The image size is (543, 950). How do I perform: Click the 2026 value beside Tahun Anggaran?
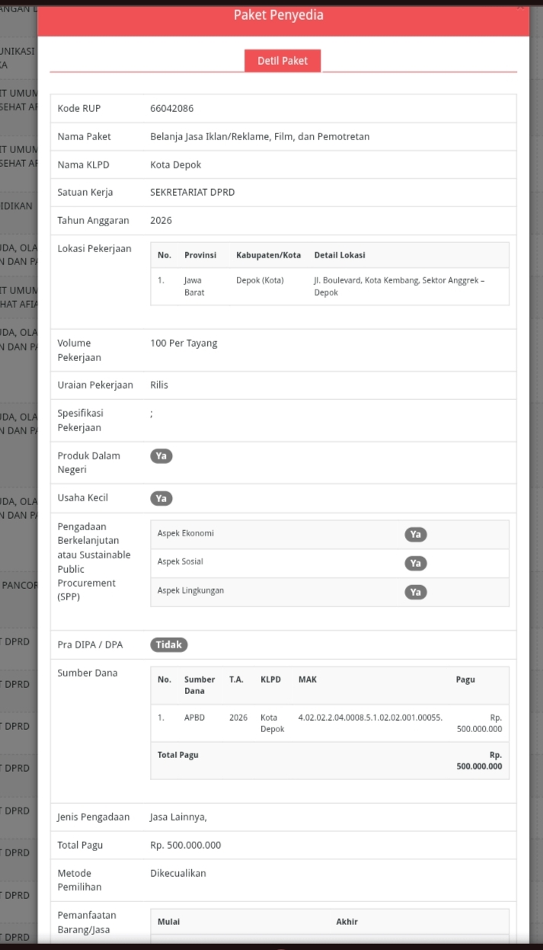coord(161,221)
